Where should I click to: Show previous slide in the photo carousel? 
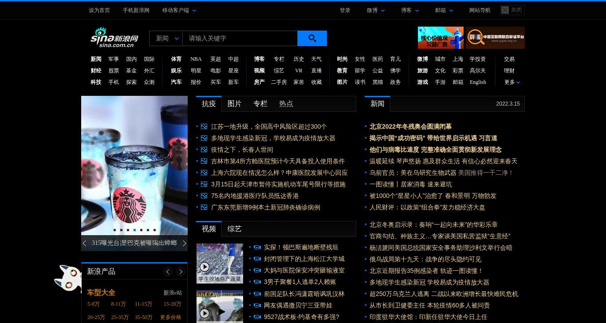[x=84, y=243]
